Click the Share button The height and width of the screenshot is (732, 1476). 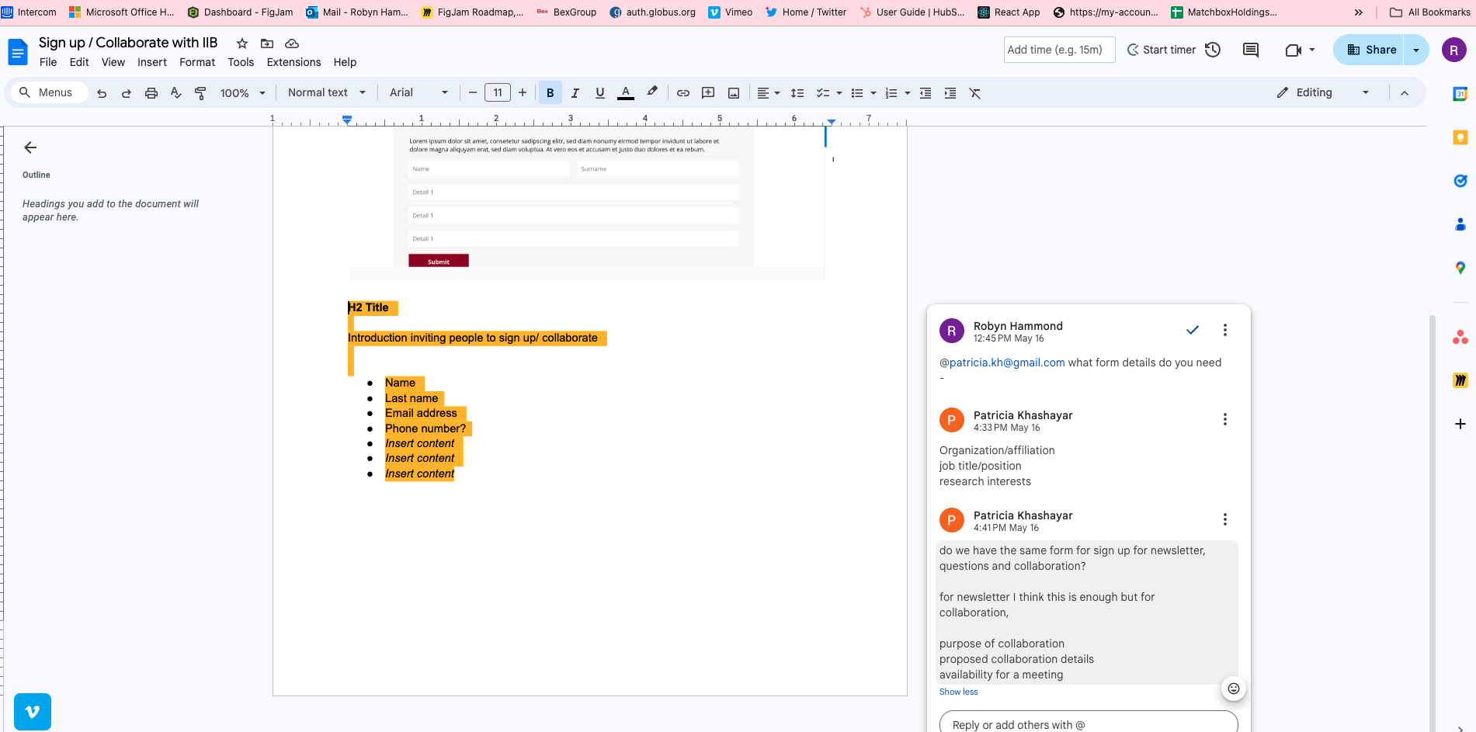[x=1371, y=50]
